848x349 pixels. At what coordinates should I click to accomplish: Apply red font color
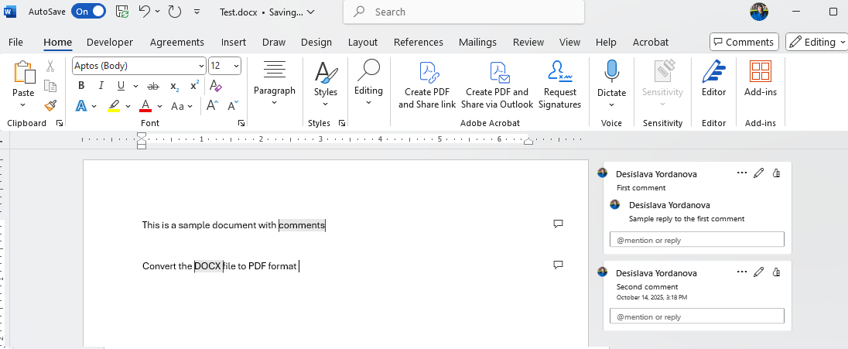(x=145, y=105)
